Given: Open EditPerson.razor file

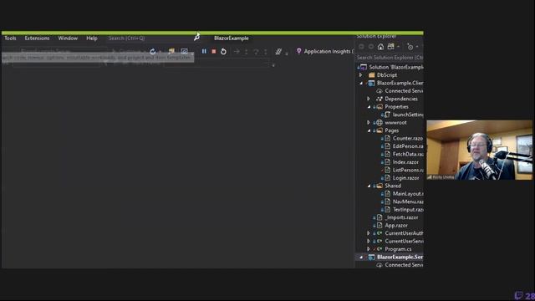Looking at the screenshot, I should pos(408,146).
